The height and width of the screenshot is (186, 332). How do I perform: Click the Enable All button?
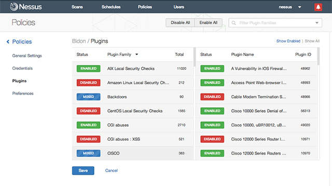coord(209,23)
